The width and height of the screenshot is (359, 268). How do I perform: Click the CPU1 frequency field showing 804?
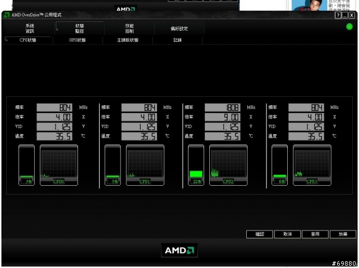(x=139, y=107)
